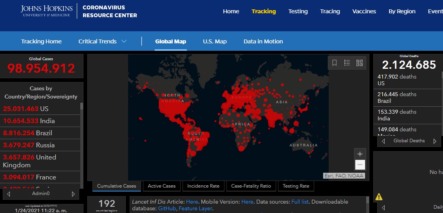The height and width of the screenshot is (213, 443).
Task: Zoom in on the map with plus button
Action: pyautogui.click(x=360, y=154)
